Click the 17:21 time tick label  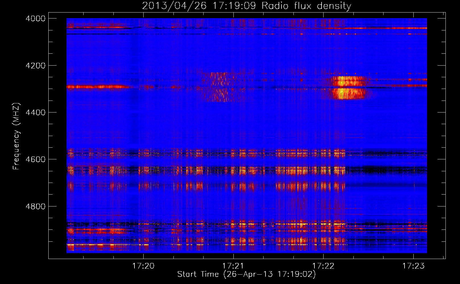click(x=233, y=266)
